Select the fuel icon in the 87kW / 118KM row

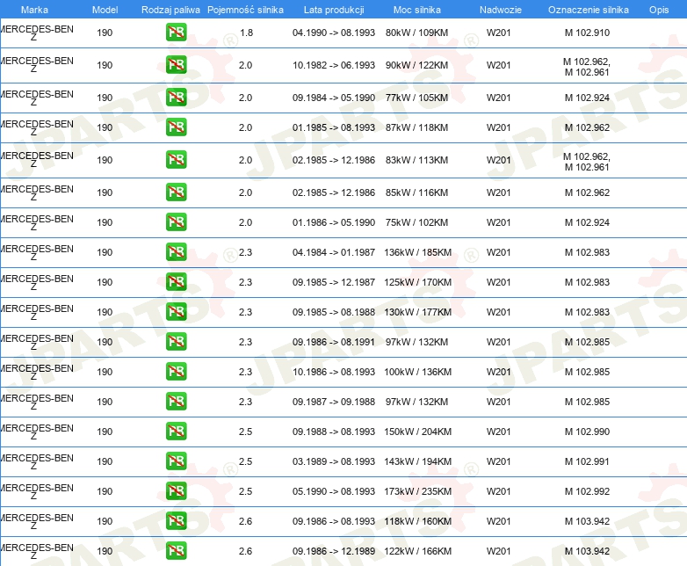coord(176,127)
